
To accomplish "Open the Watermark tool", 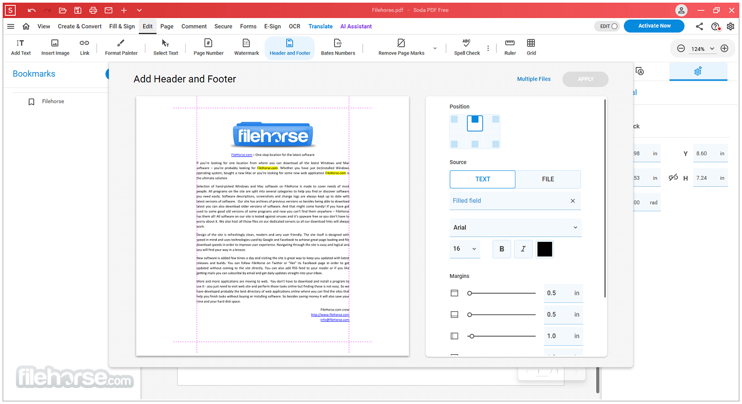I will [246, 47].
